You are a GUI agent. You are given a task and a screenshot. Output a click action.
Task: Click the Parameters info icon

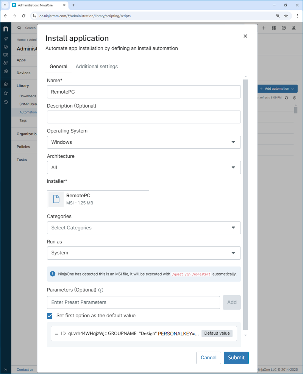pos(101,290)
